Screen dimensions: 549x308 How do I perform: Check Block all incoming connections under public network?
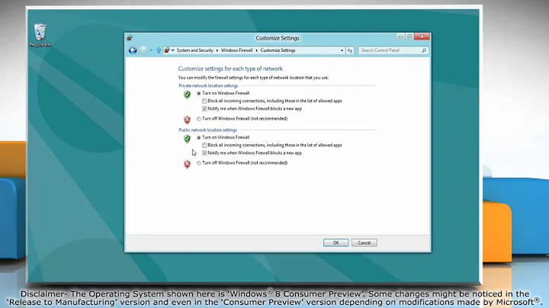pyautogui.click(x=204, y=146)
